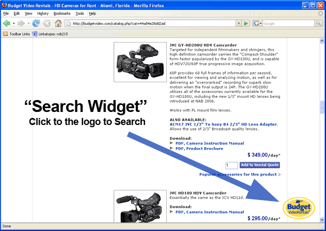Viewport: 326px width, 231px height.
Task: Maximize the Firefox window
Action: point(313,5)
